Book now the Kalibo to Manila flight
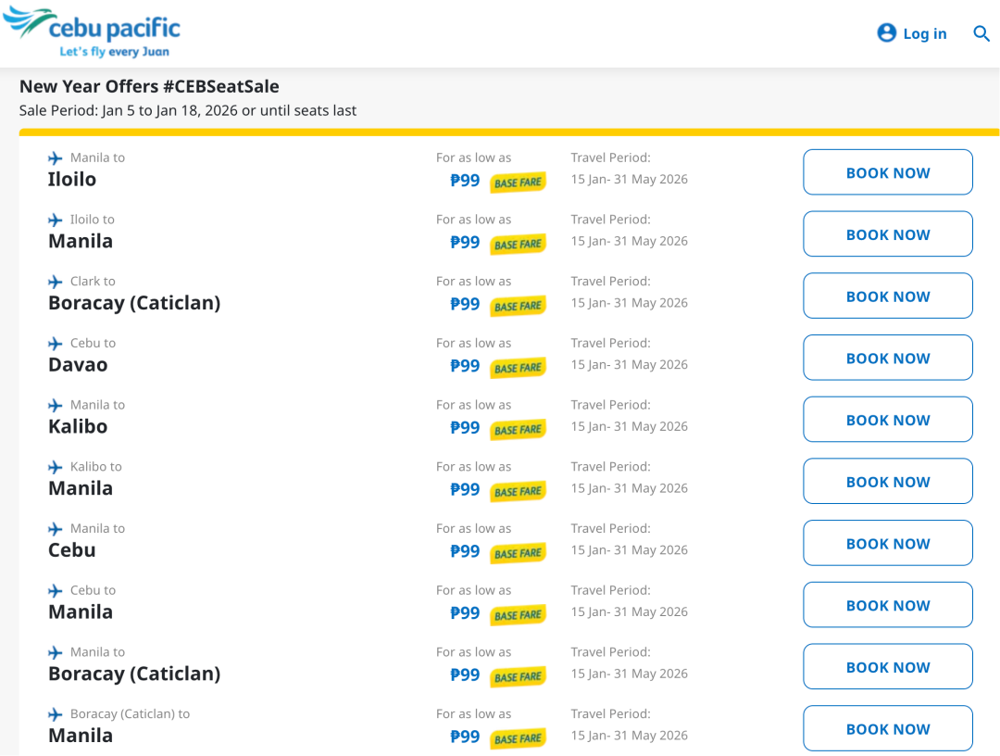The image size is (1000, 756). [888, 482]
